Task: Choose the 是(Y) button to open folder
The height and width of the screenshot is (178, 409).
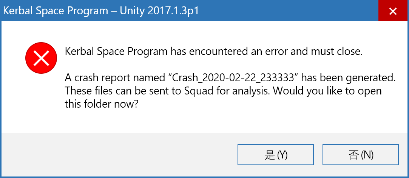Action: pyautogui.click(x=275, y=155)
